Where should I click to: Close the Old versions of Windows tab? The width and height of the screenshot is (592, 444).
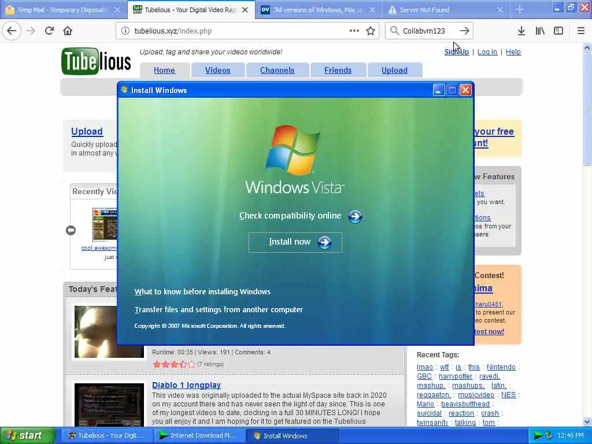pos(372,10)
